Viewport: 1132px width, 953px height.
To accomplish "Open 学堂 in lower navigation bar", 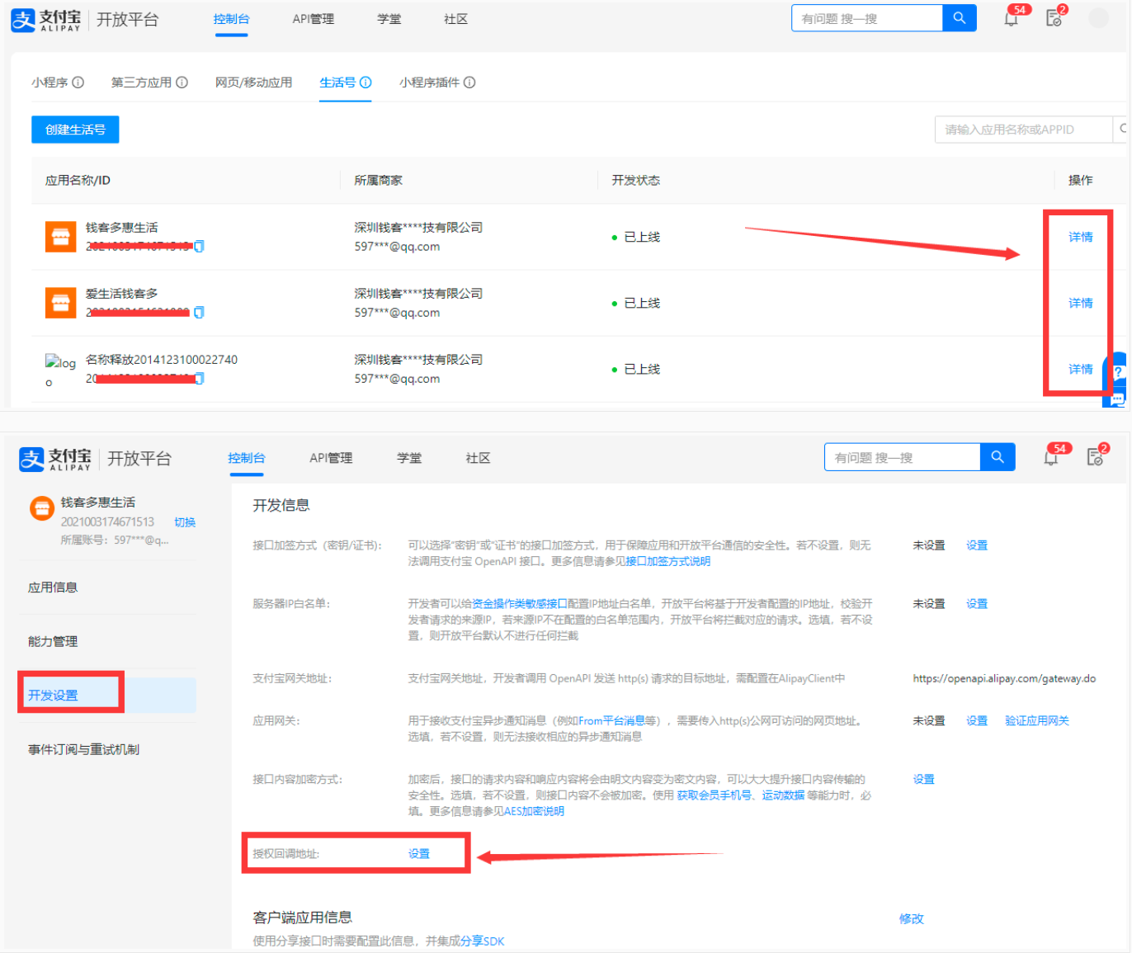I will click(409, 458).
